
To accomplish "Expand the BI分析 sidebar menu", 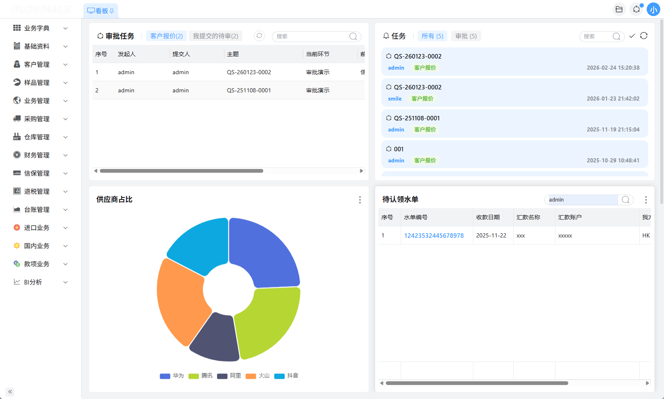I will coord(40,282).
